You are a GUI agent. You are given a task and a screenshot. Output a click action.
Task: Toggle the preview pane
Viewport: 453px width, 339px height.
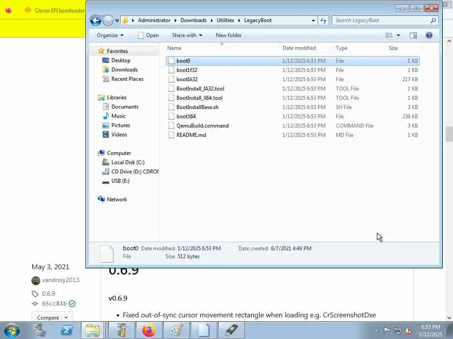413,35
